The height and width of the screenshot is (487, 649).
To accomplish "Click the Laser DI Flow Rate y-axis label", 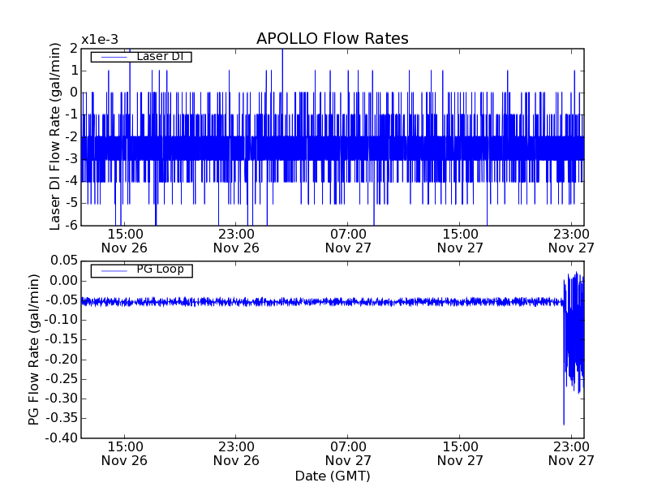I will click(x=55, y=136).
